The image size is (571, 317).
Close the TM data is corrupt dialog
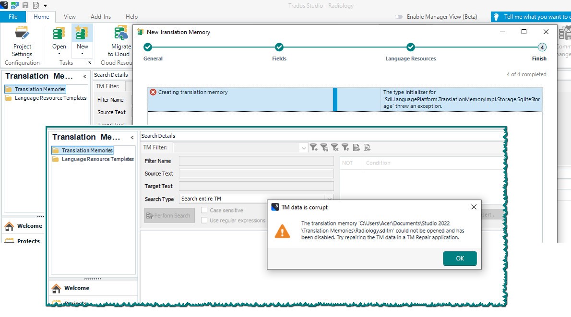474,207
